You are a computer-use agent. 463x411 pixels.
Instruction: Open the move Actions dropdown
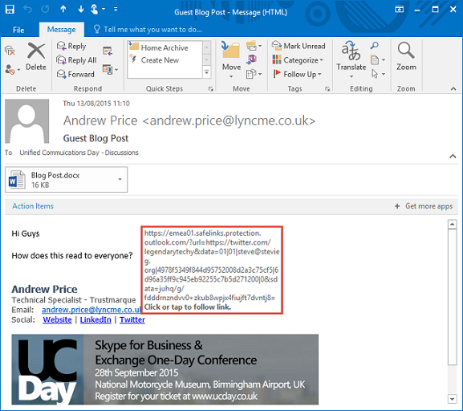pyautogui.click(x=254, y=74)
